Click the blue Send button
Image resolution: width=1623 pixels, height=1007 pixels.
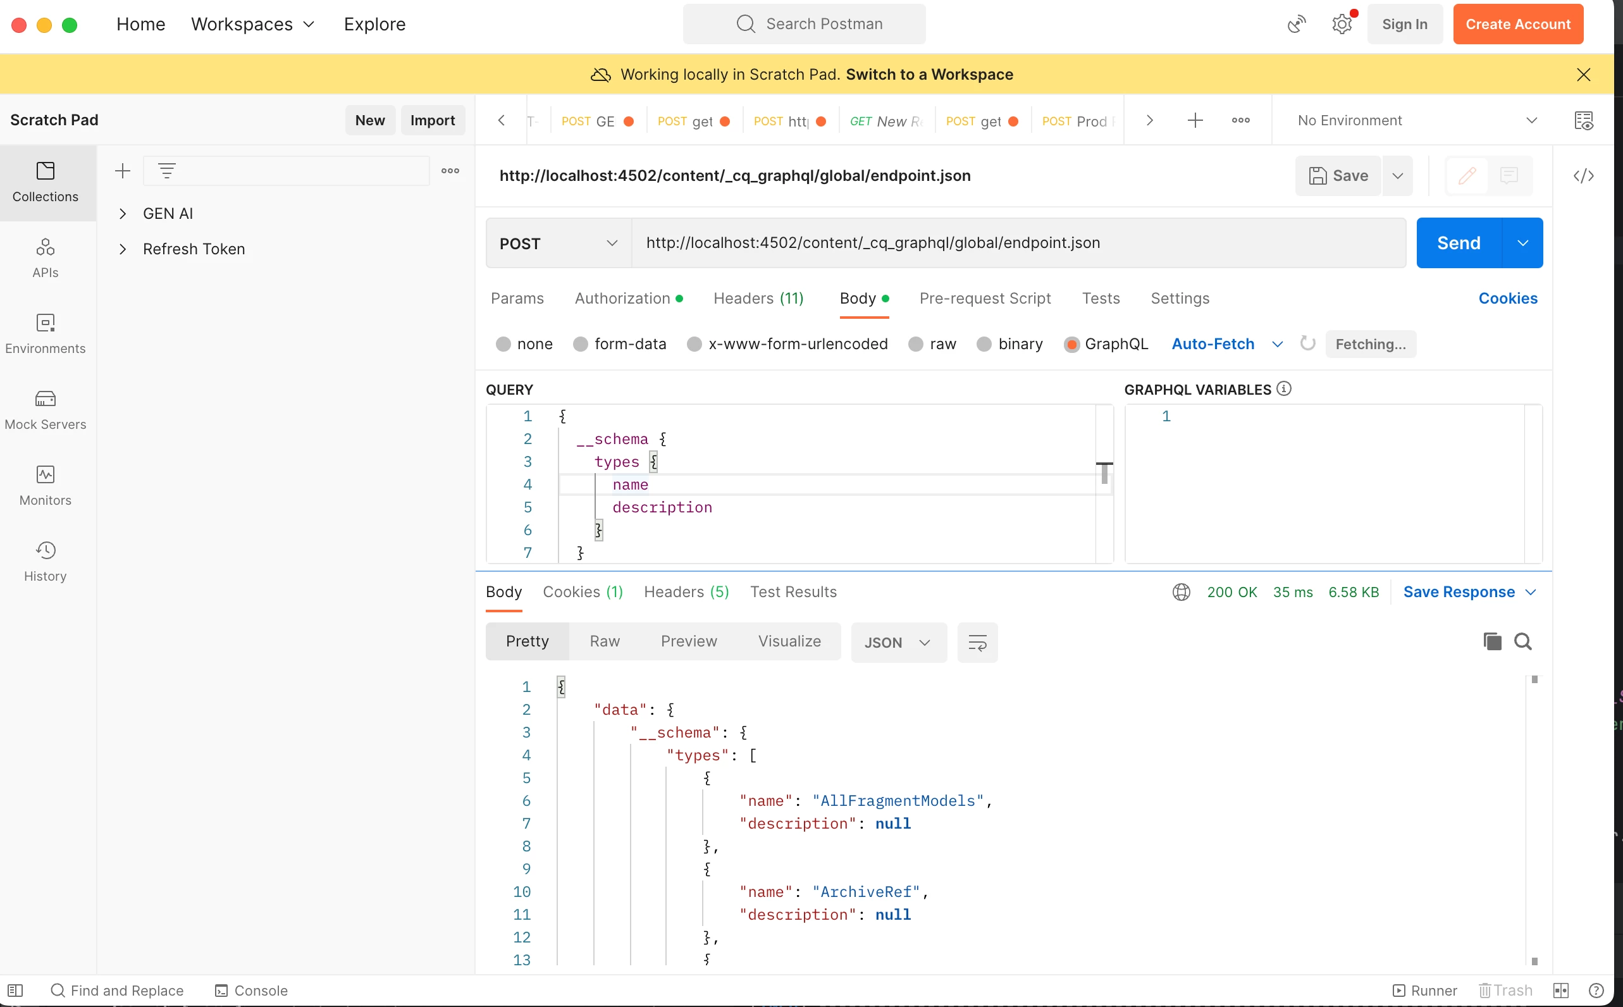[1458, 243]
